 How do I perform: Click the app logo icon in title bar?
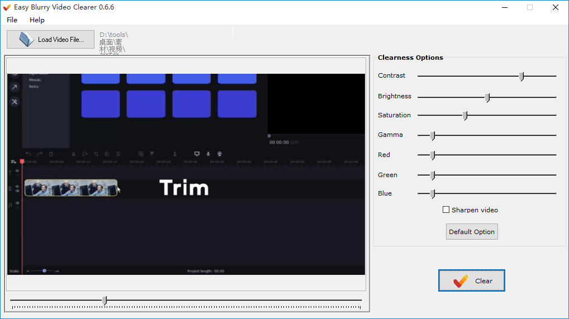(x=7, y=7)
